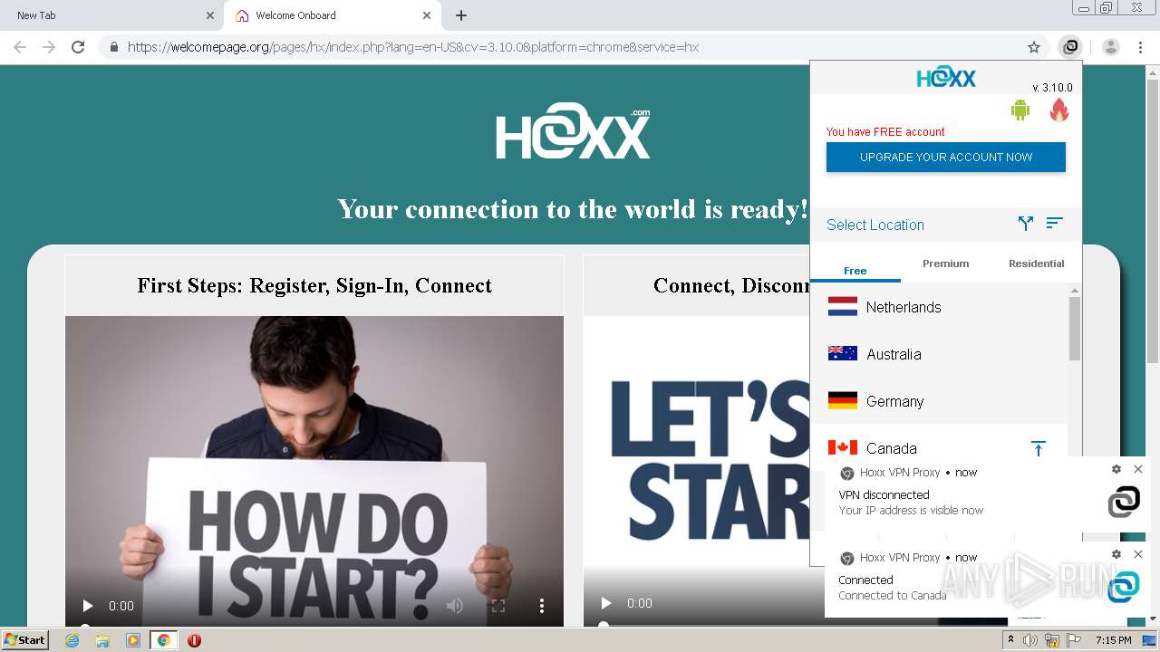Choose the Netherlands location
Screen dimensions: 1160x652
[x=939, y=307]
